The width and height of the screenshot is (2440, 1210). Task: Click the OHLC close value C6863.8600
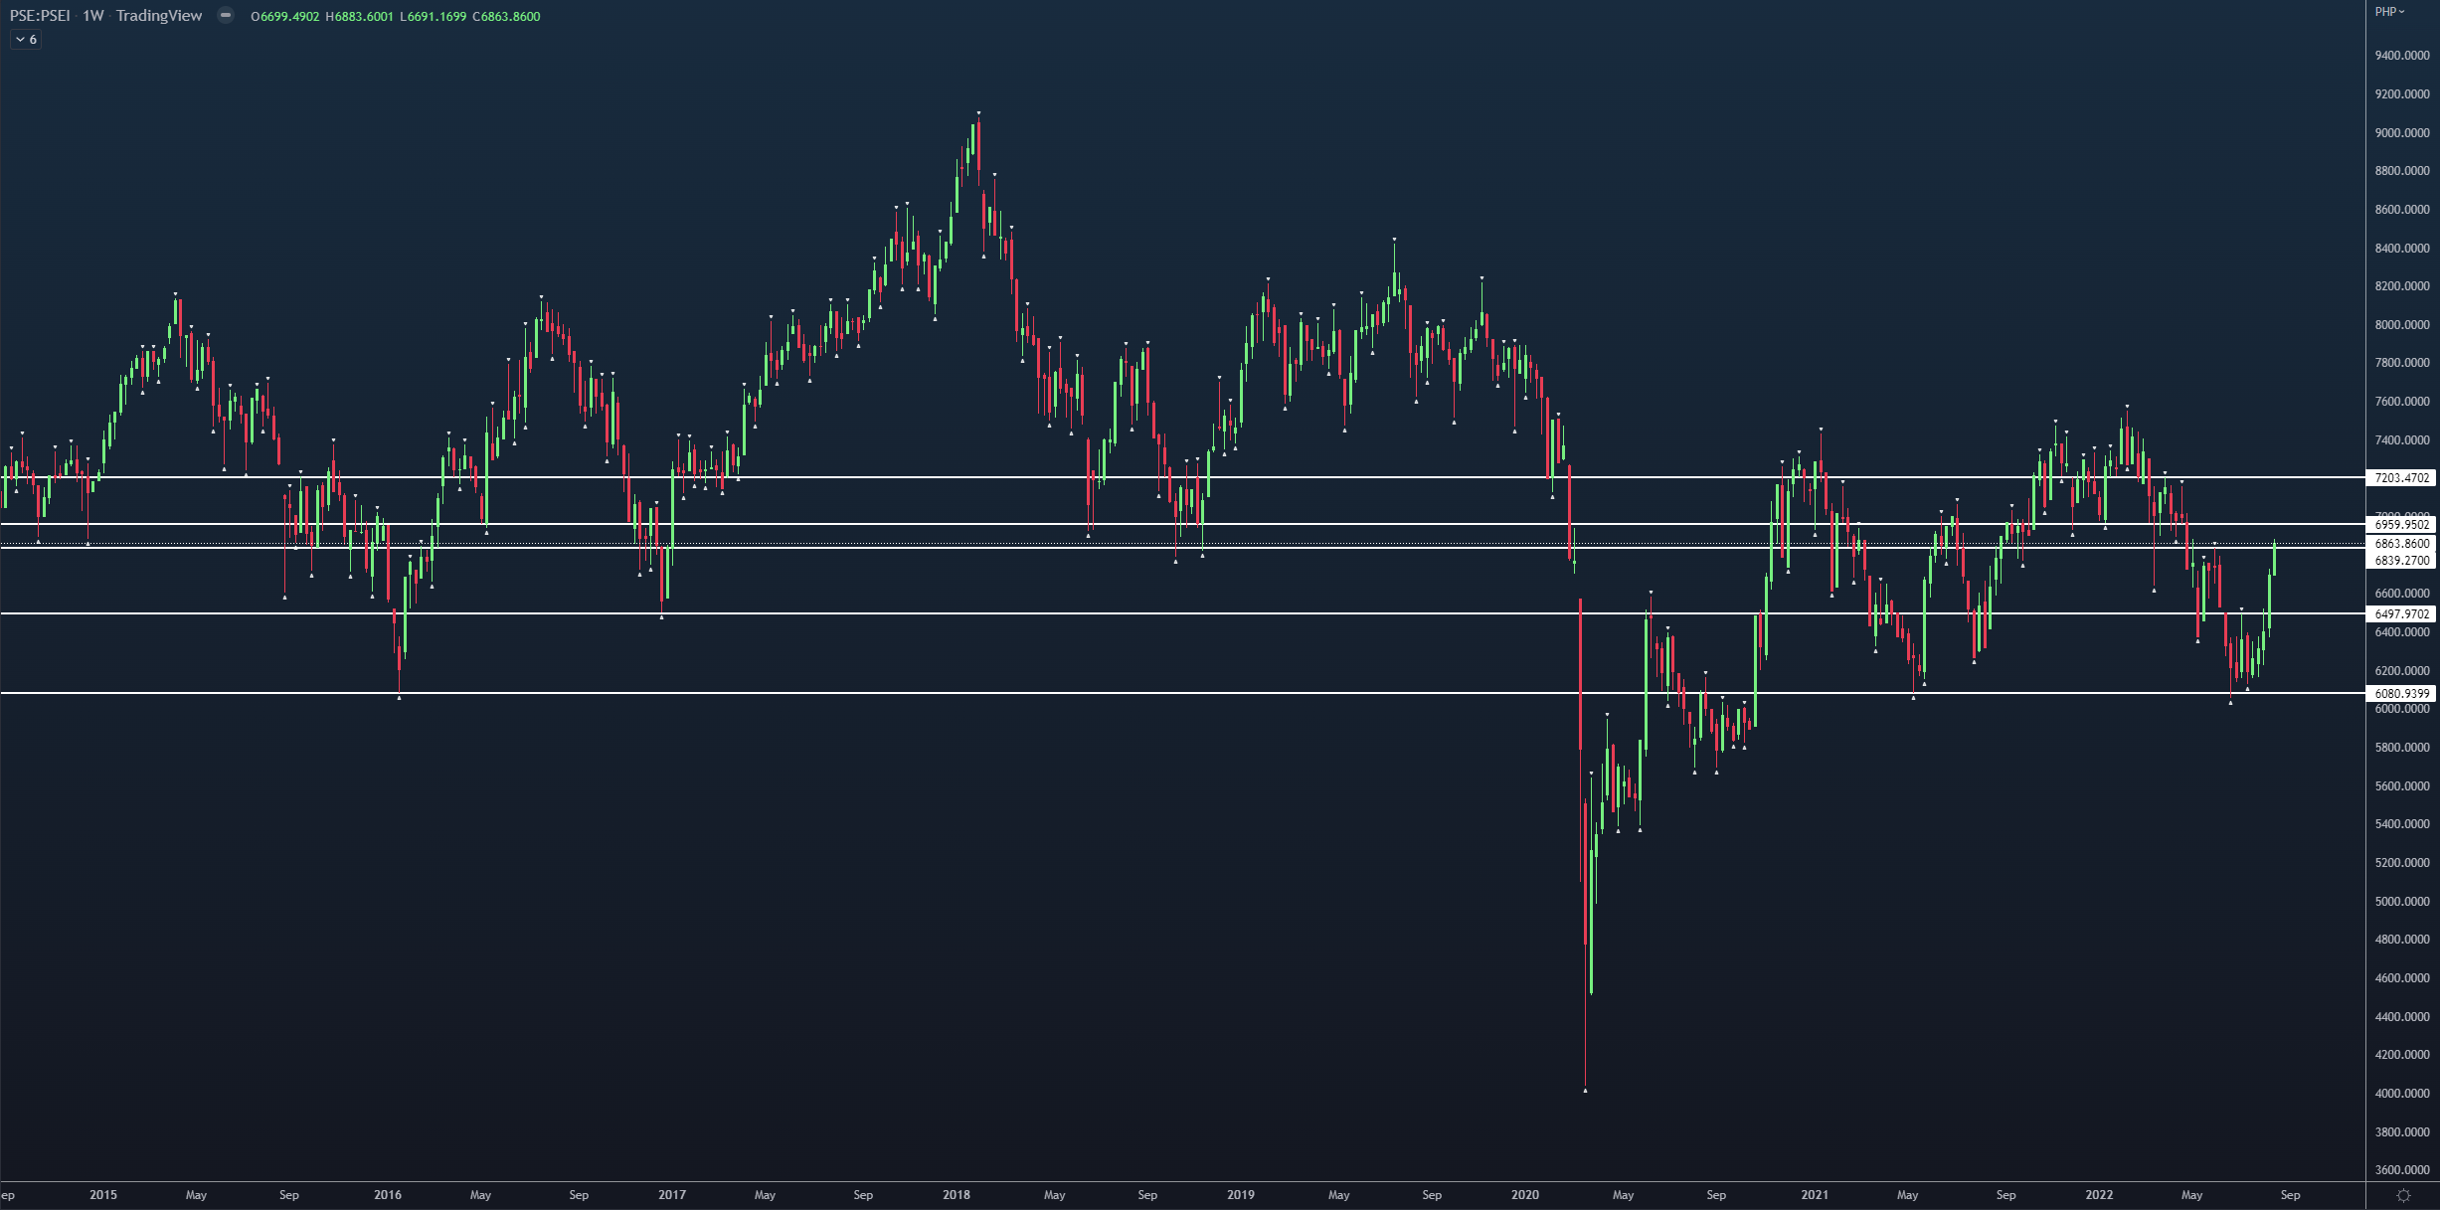[506, 17]
